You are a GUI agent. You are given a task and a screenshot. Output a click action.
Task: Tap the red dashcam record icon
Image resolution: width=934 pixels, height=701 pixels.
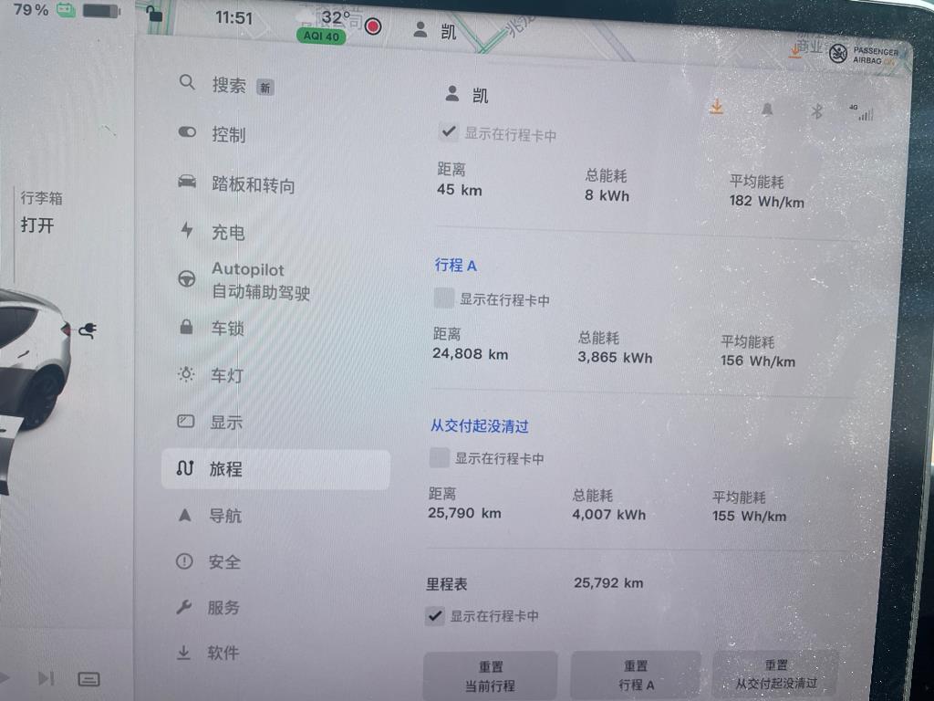coord(373,26)
